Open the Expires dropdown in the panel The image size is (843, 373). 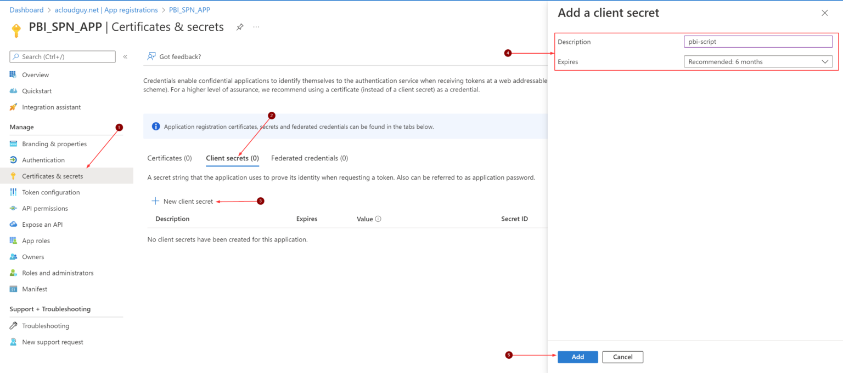(758, 61)
